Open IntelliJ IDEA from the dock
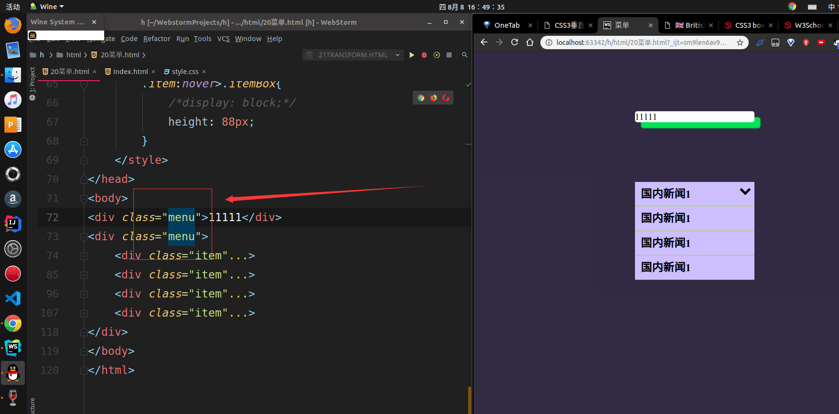 pos(13,224)
